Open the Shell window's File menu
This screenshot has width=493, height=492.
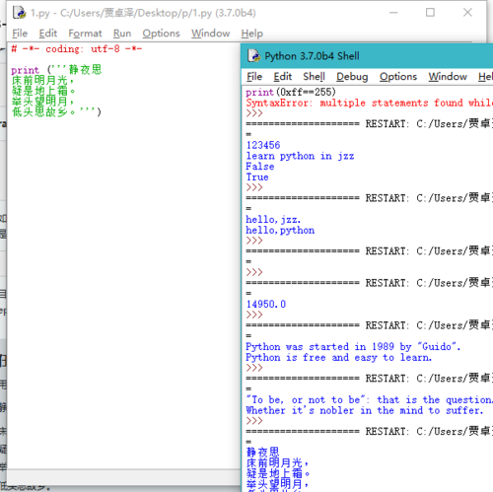254,77
